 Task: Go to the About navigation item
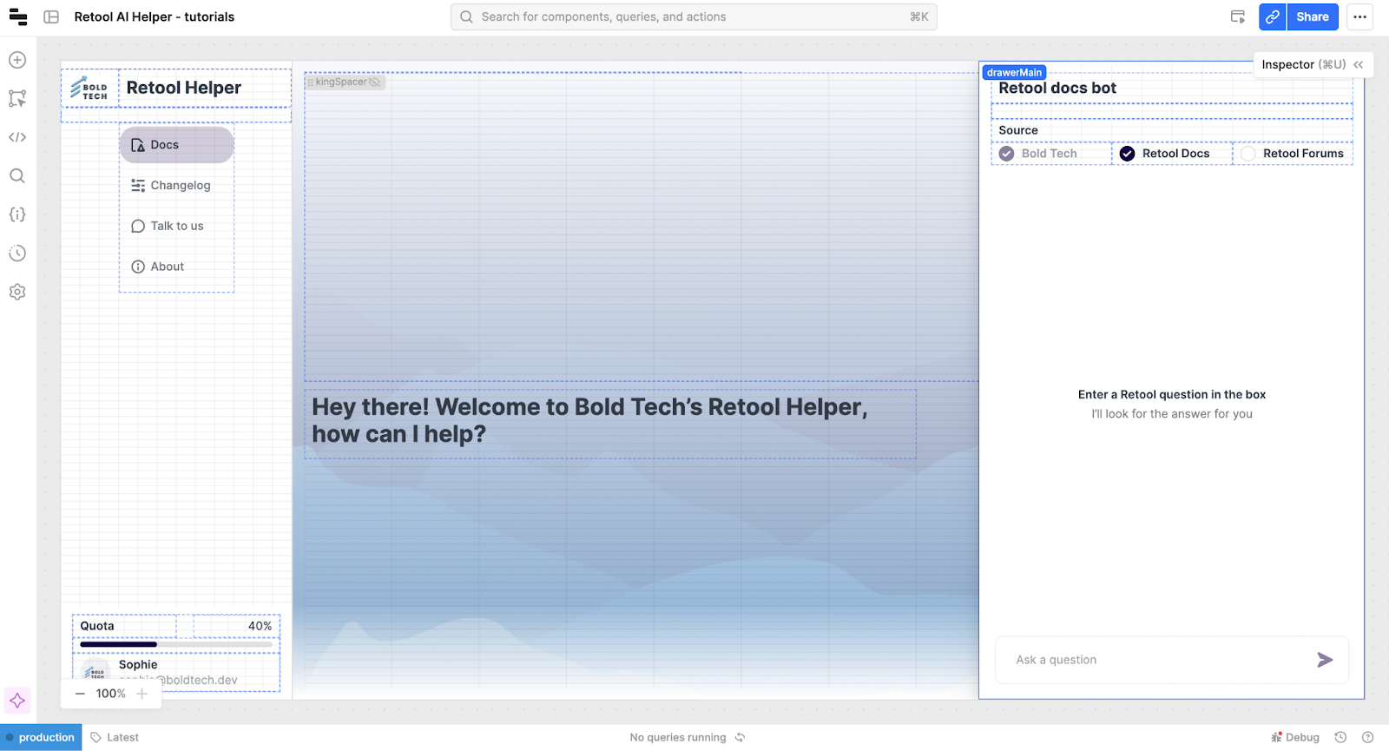[x=176, y=267]
